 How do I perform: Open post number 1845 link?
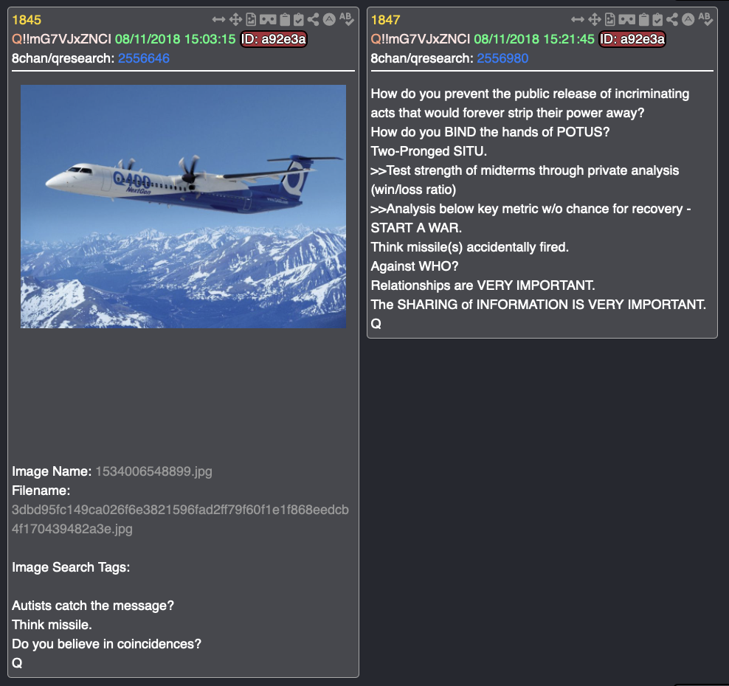coord(27,20)
